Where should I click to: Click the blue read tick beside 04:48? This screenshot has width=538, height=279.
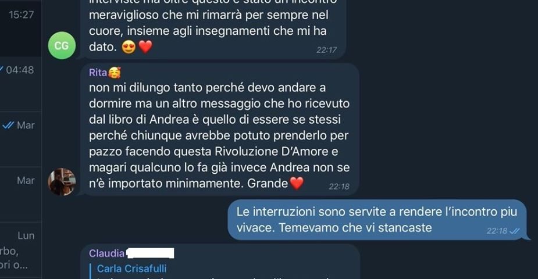point(1,70)
